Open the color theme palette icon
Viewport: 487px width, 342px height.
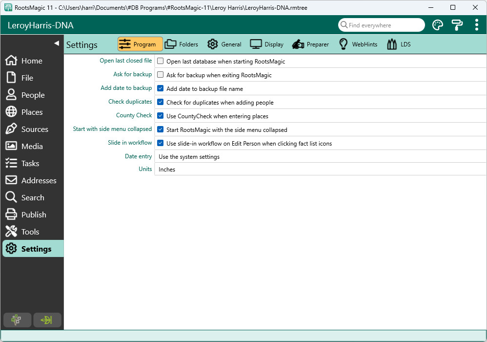[x=438, y=25]
